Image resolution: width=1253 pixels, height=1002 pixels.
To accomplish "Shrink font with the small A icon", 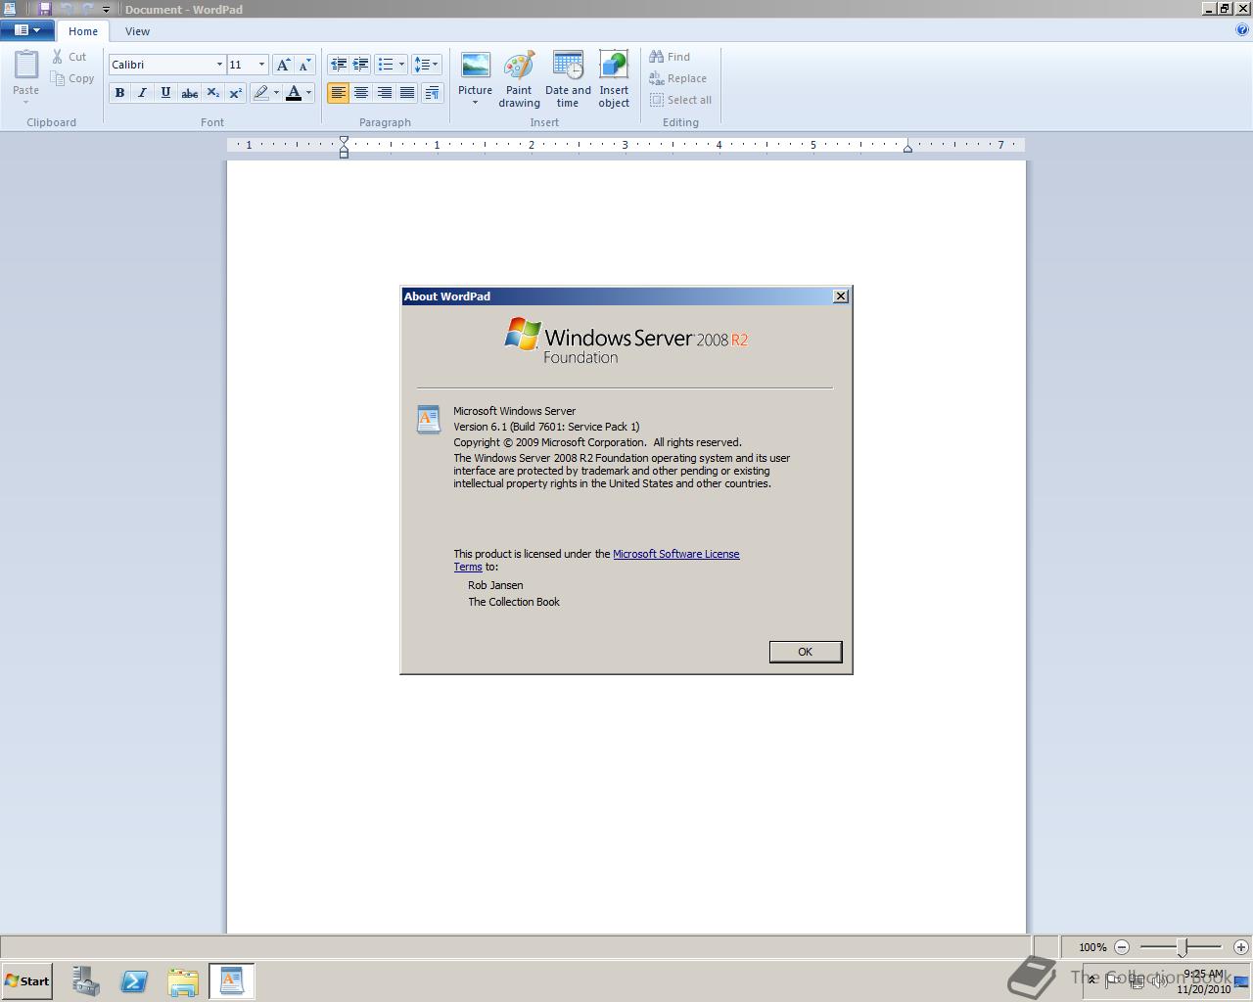I will [x=304, y=65].
